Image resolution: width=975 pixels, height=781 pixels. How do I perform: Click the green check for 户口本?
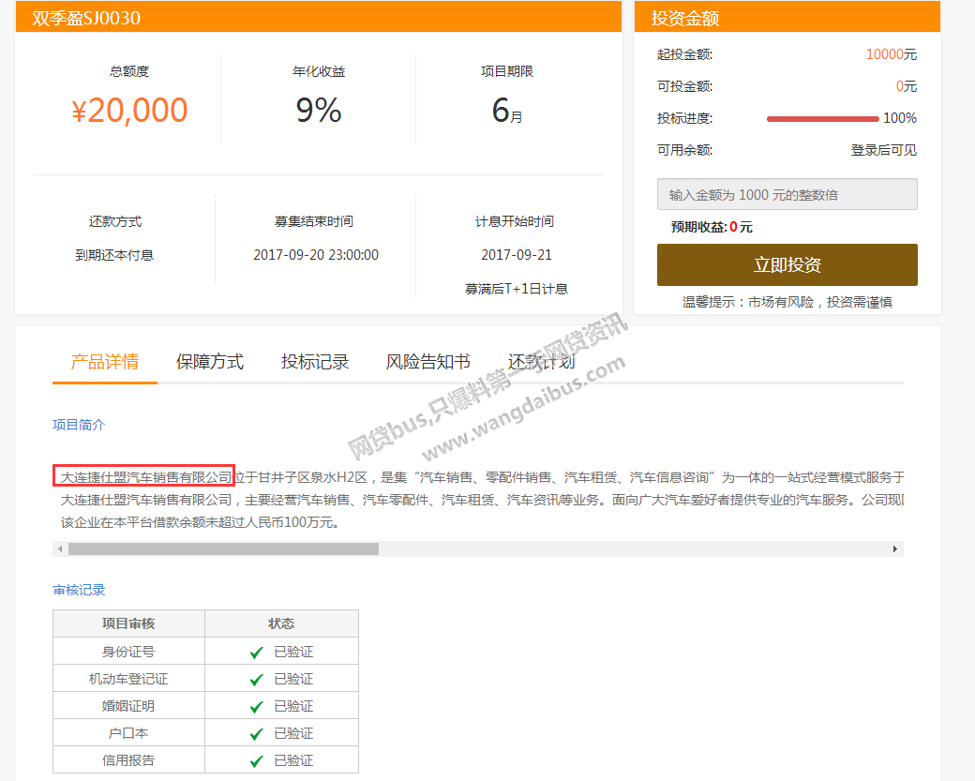click(256, 734)
